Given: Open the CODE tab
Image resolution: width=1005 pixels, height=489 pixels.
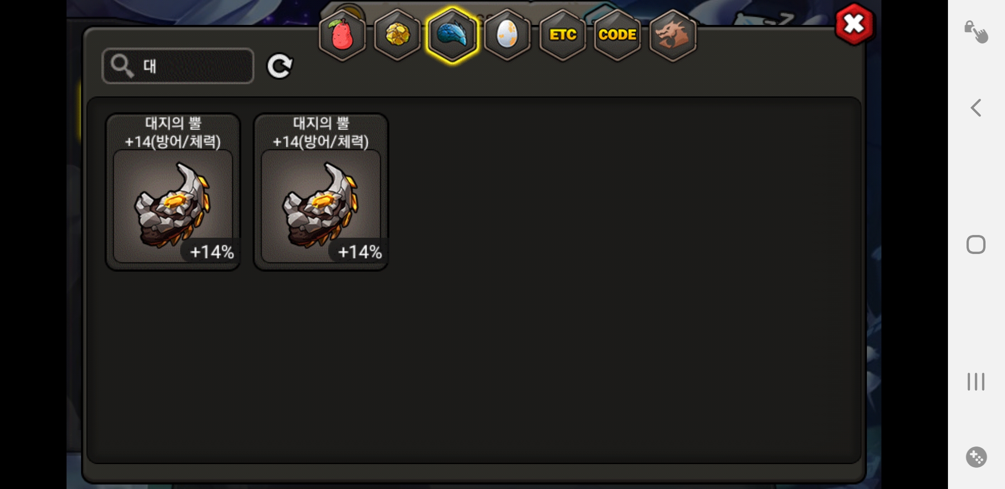Looking at the screenshot, I should pos(617,35).
